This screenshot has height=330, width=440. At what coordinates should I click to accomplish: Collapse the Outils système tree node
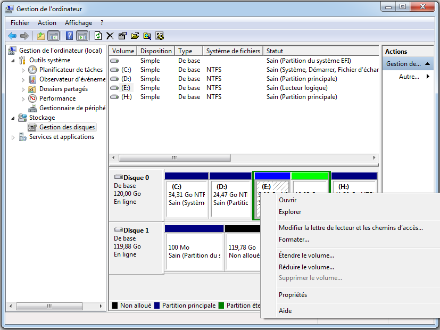pos(13,60)
